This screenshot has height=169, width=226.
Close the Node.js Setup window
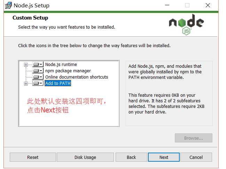(x=208, y=5)
